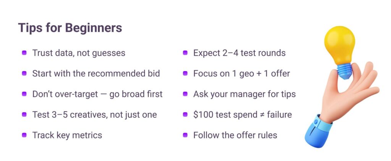391x161 pixels.
Task: Click purple bullet beside Expect 2–4 test rounds
Action: [185, 53]
